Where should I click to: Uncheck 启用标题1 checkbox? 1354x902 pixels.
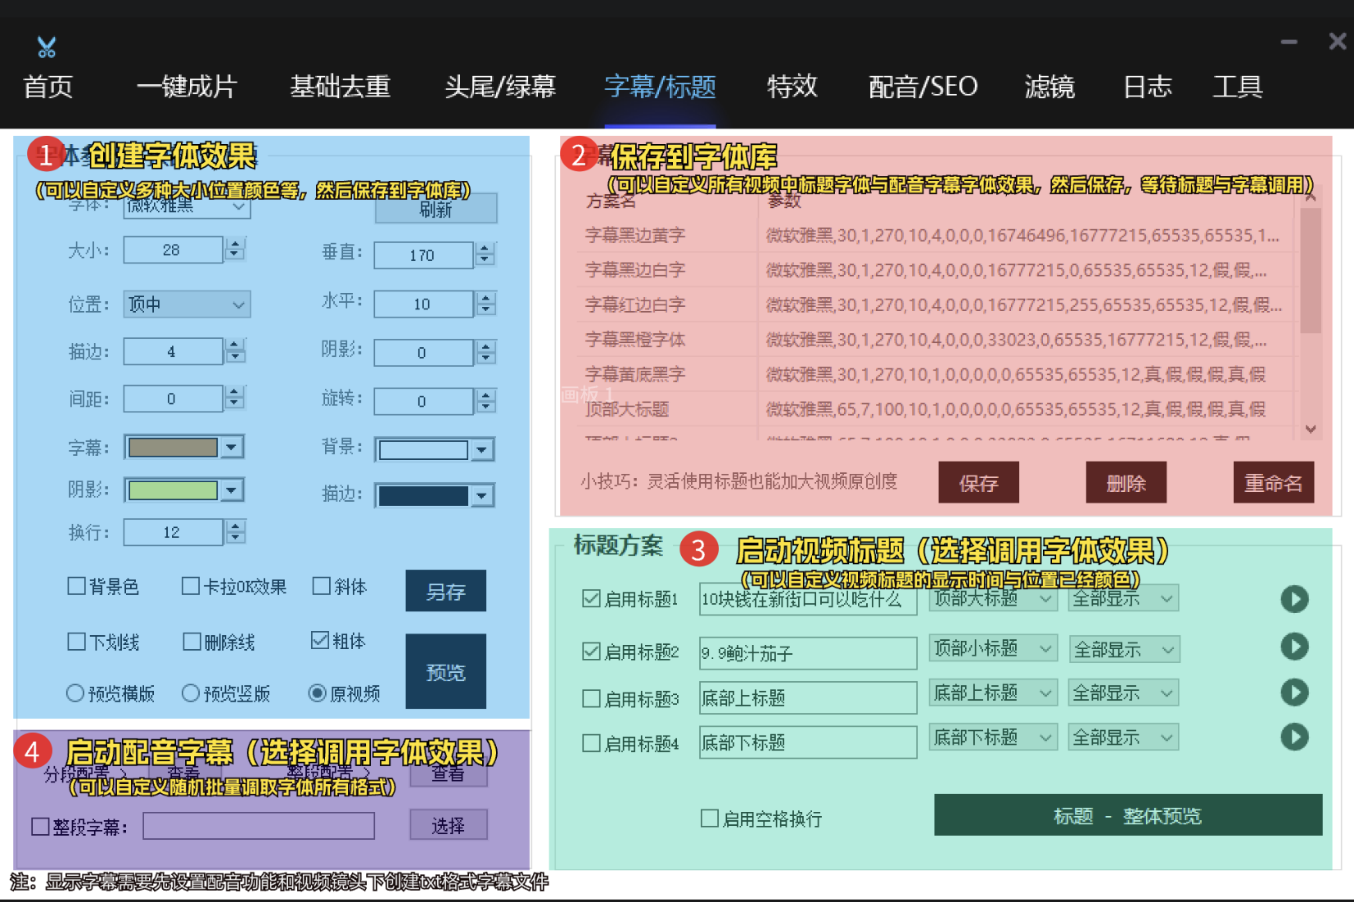click(591, 598)
